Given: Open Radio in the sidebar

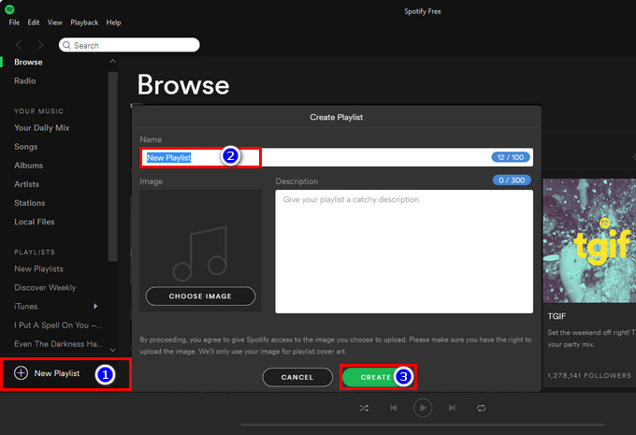Looking at the screenshot, I should (25, 80).
